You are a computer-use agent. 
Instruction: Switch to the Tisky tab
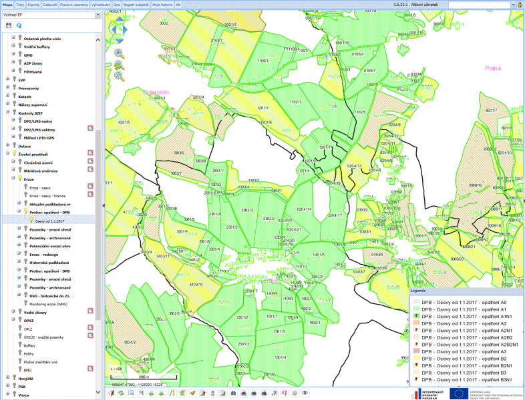(x=21, y=4)
